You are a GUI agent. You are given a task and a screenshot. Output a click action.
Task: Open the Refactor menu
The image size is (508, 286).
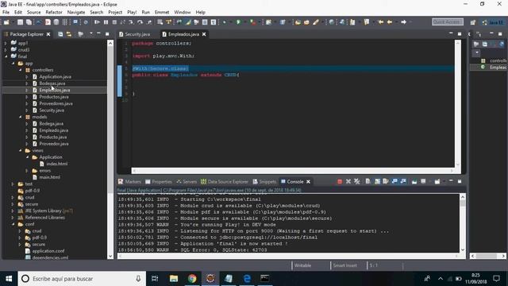pyautogui.click(x=54, y=13)
